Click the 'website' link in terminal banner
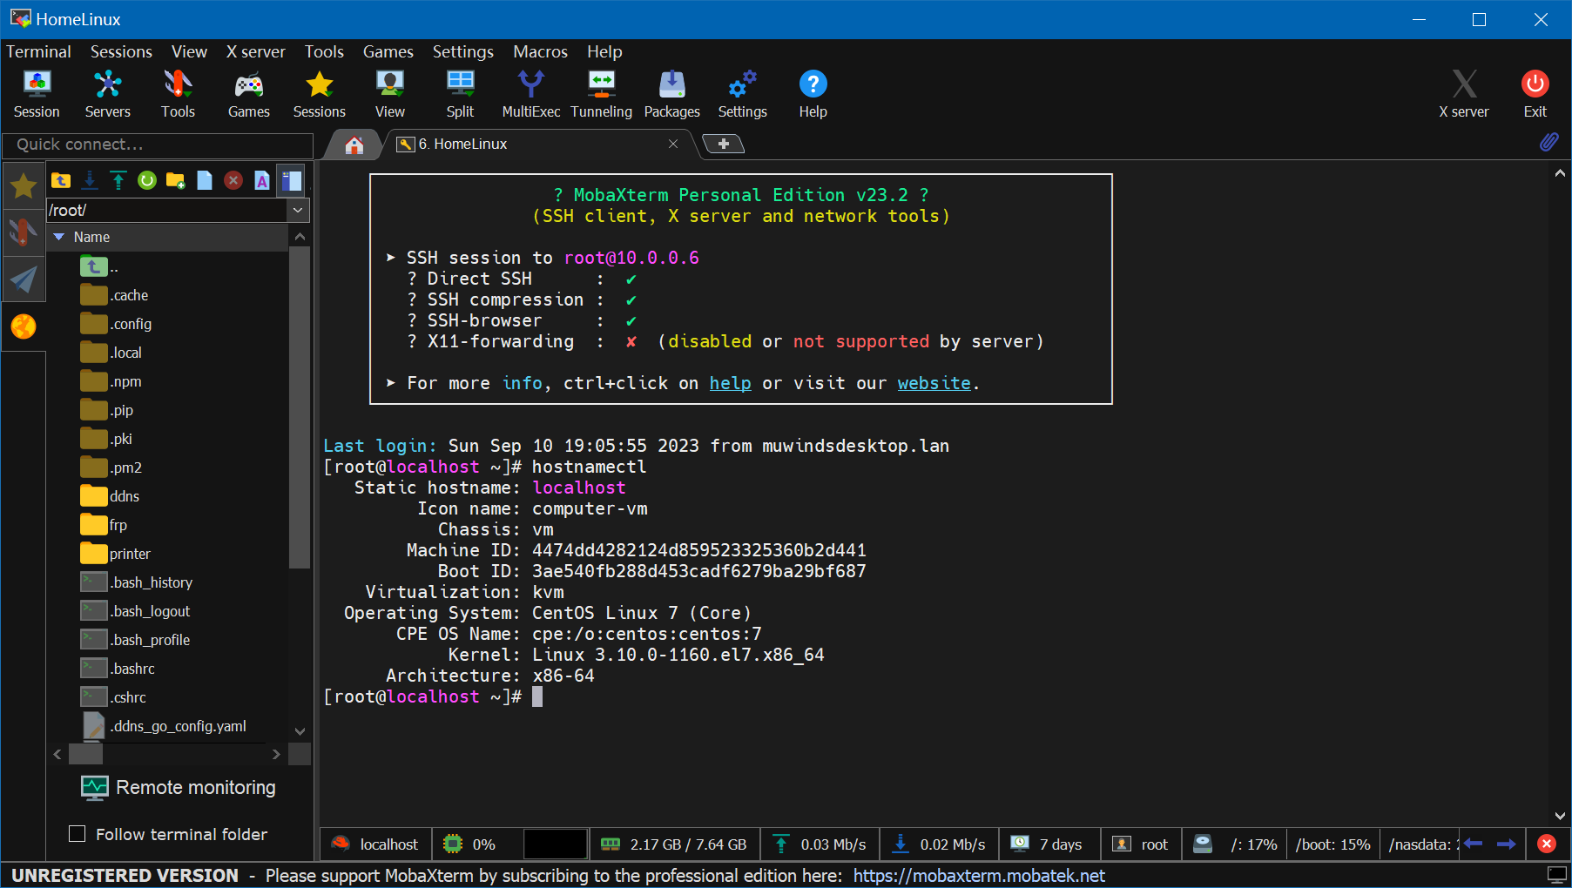Image resolution: width=1572 pixels, height=888 pixels. (934, 383)
